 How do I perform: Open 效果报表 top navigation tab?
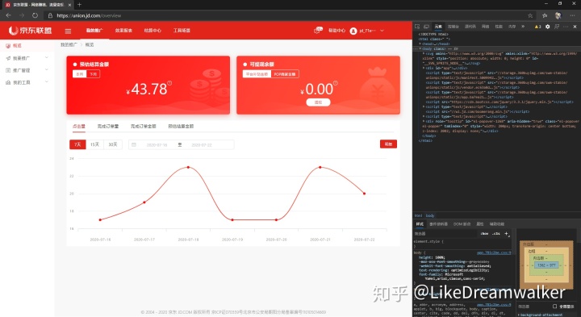pos(123,31)
